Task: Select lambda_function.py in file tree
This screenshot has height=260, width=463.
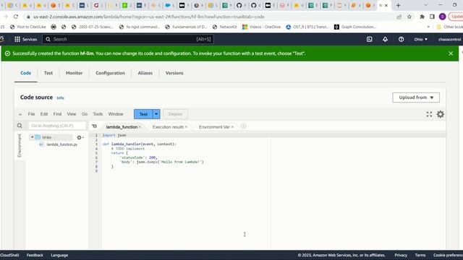Action: click(x=61, y=144)
